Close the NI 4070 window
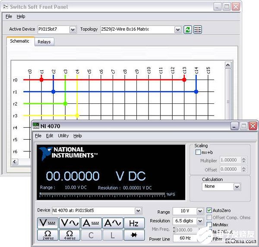Screen dimensions: 259x247 click(253, 126)
